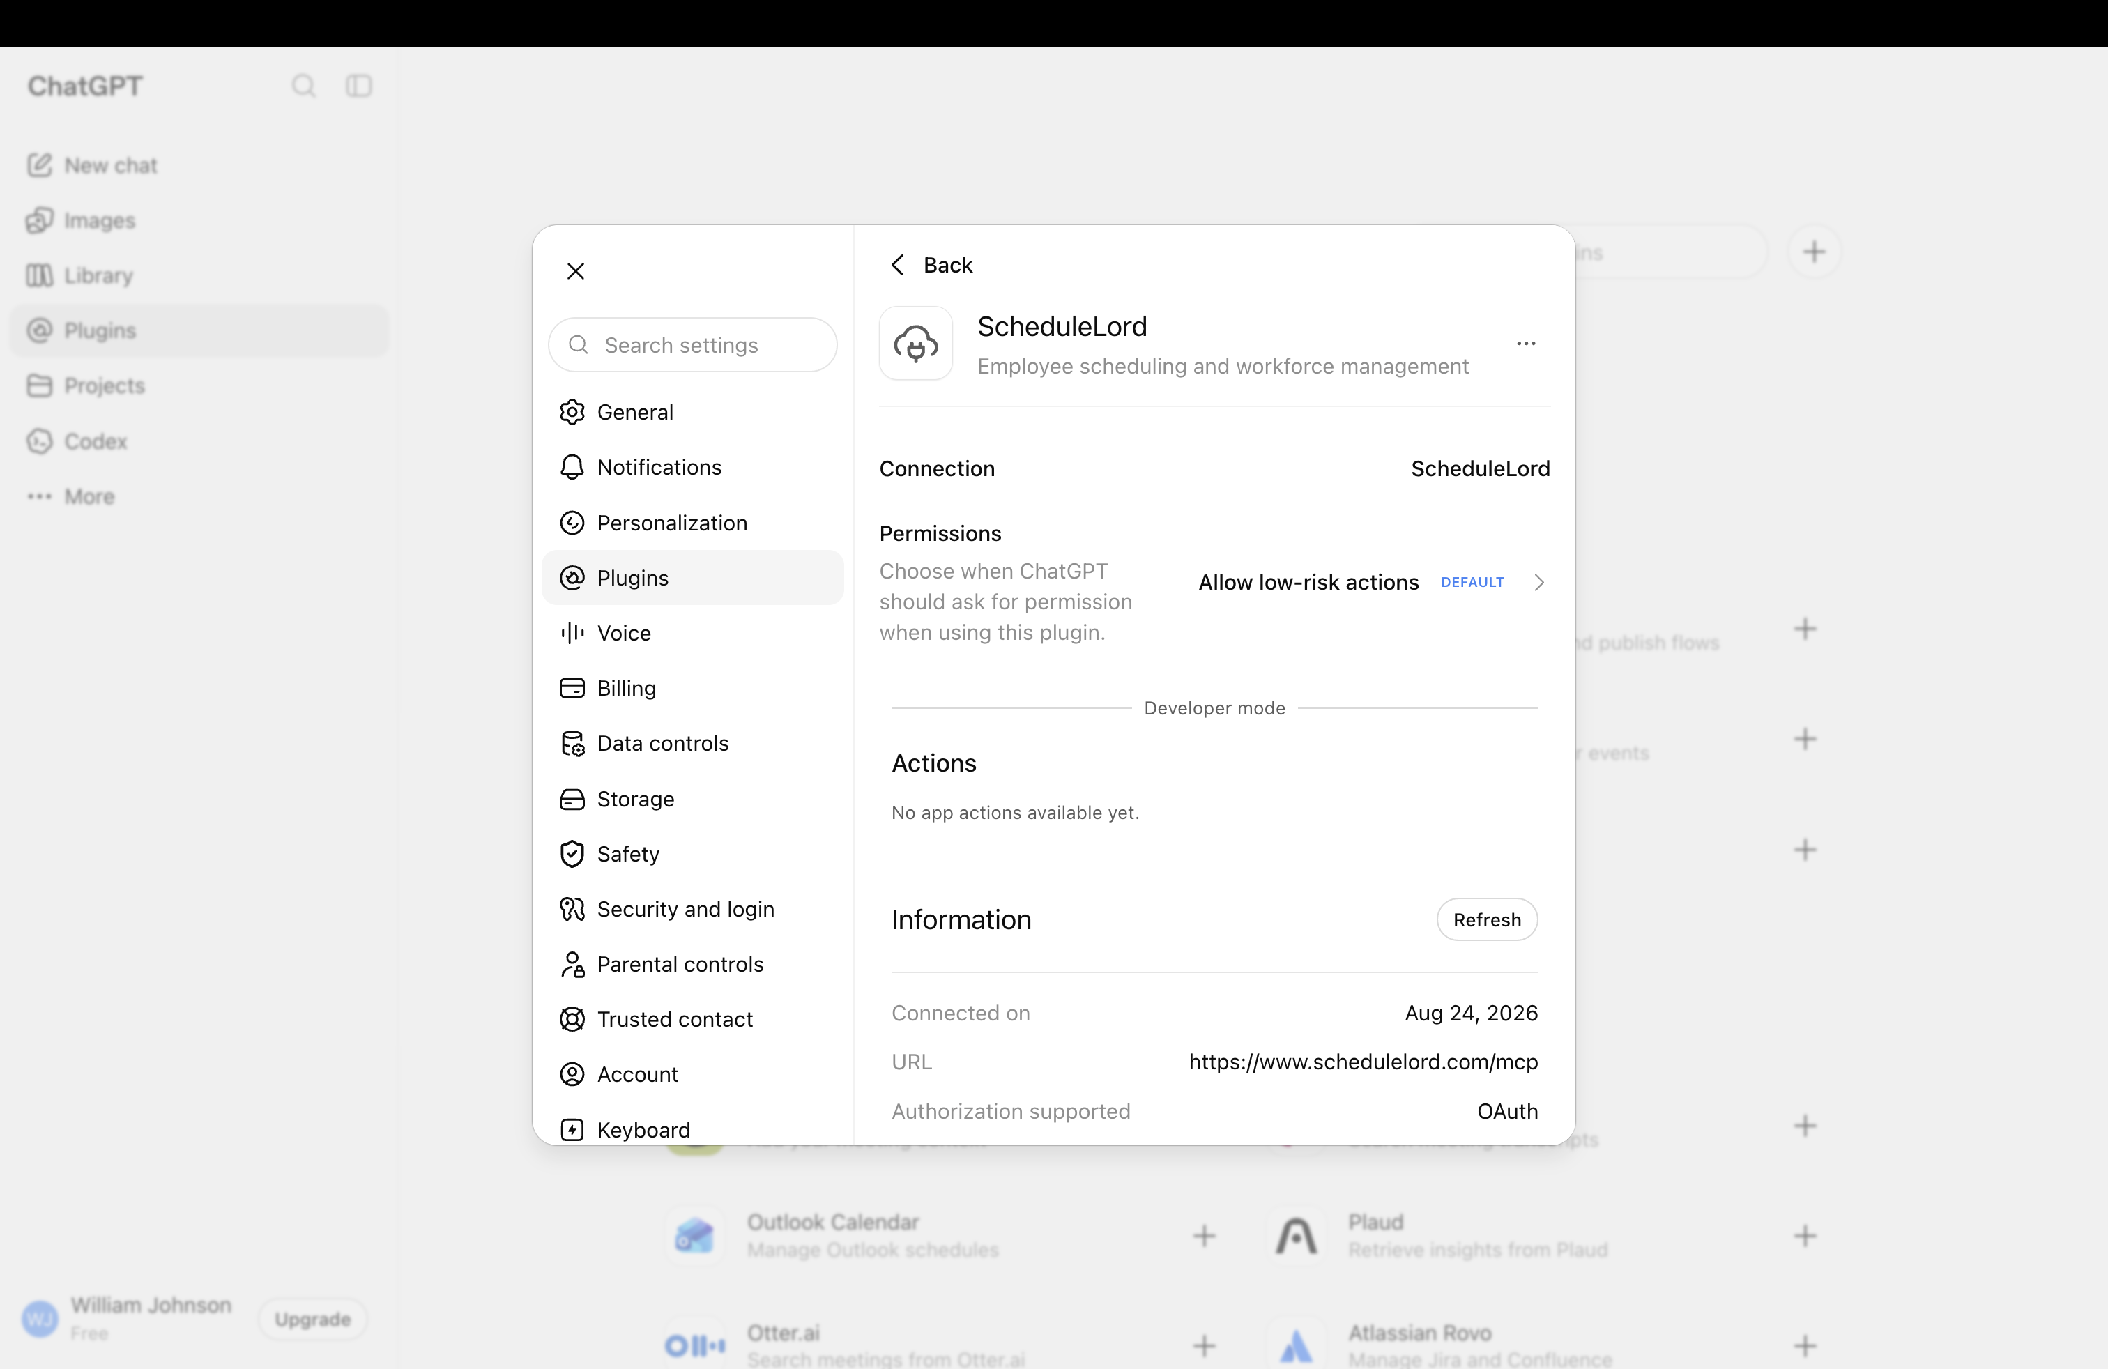The height and width of the screenshot is (1369, 2108).
Task: Click the DEFAULT badge
Action: click(1472, 582)
